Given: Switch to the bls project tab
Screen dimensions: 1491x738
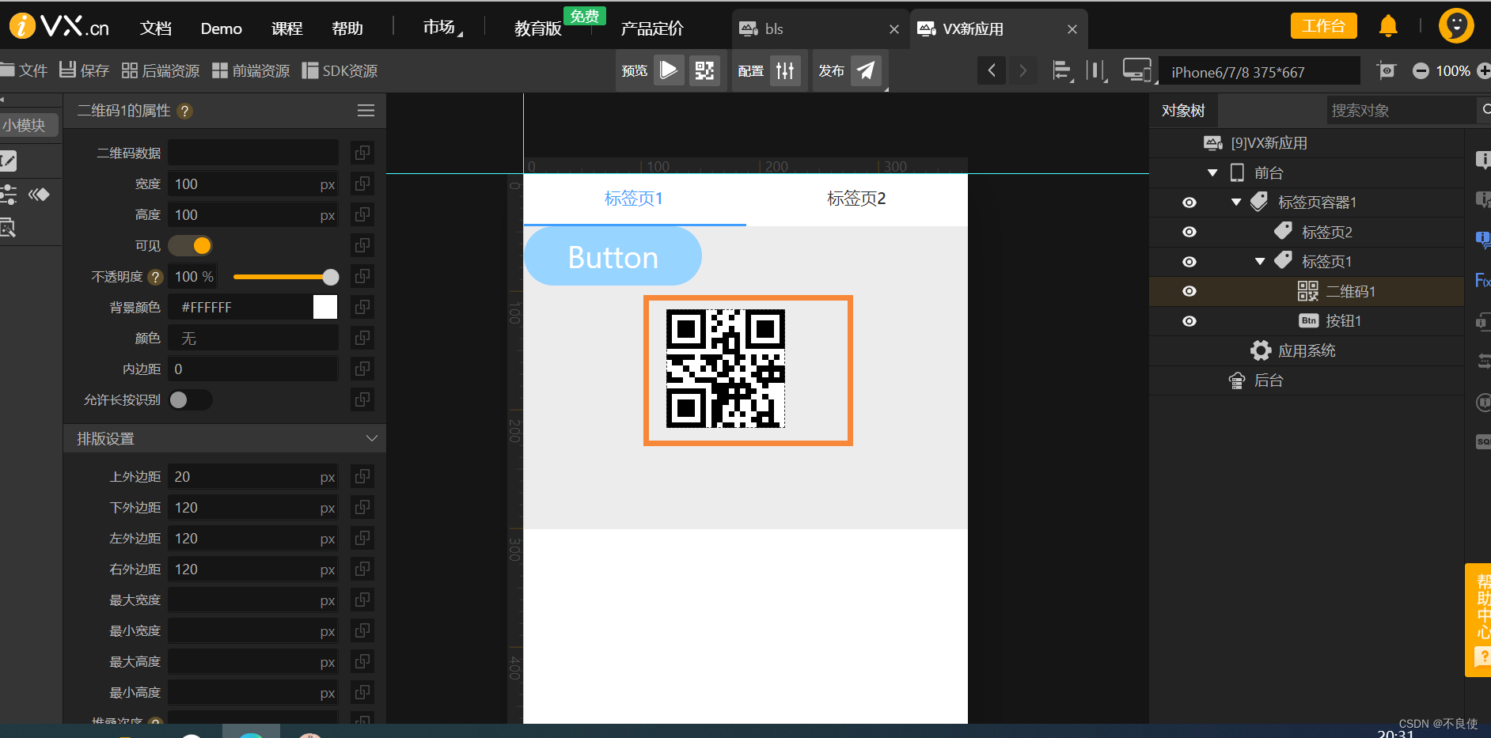Looking at the screenshot, I should click(x=820, y=29).
